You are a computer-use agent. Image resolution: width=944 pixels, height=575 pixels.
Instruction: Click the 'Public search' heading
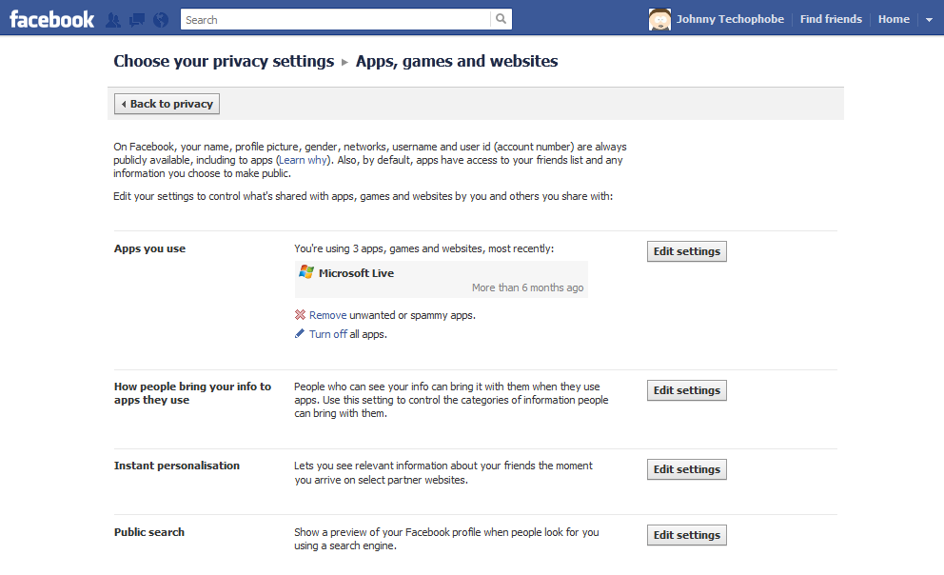[x=149, y=532]
